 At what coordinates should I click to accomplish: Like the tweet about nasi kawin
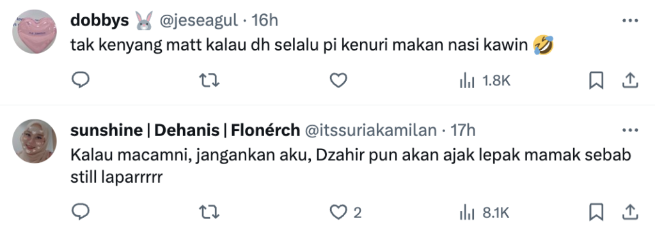pyautogui.click(x=338, y=80)
